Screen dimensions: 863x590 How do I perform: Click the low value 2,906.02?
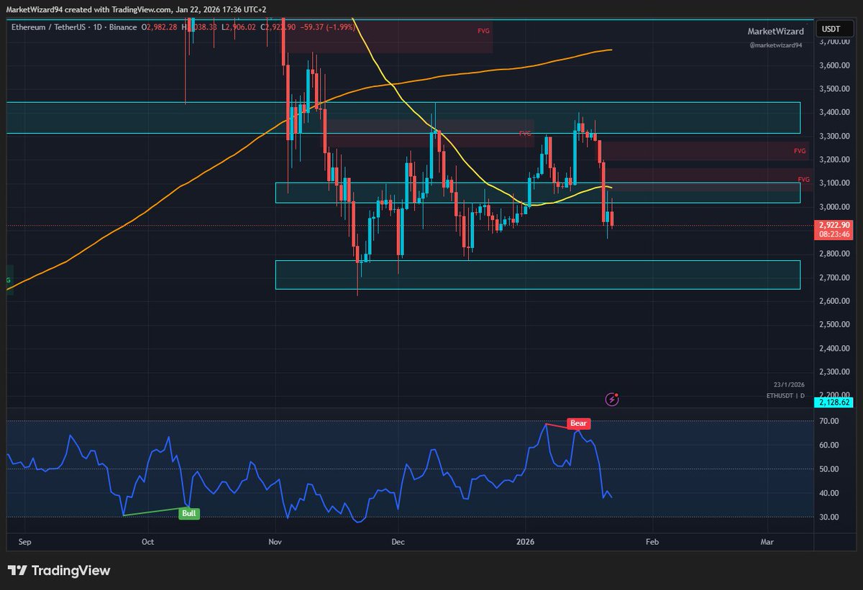coord(242,27)
